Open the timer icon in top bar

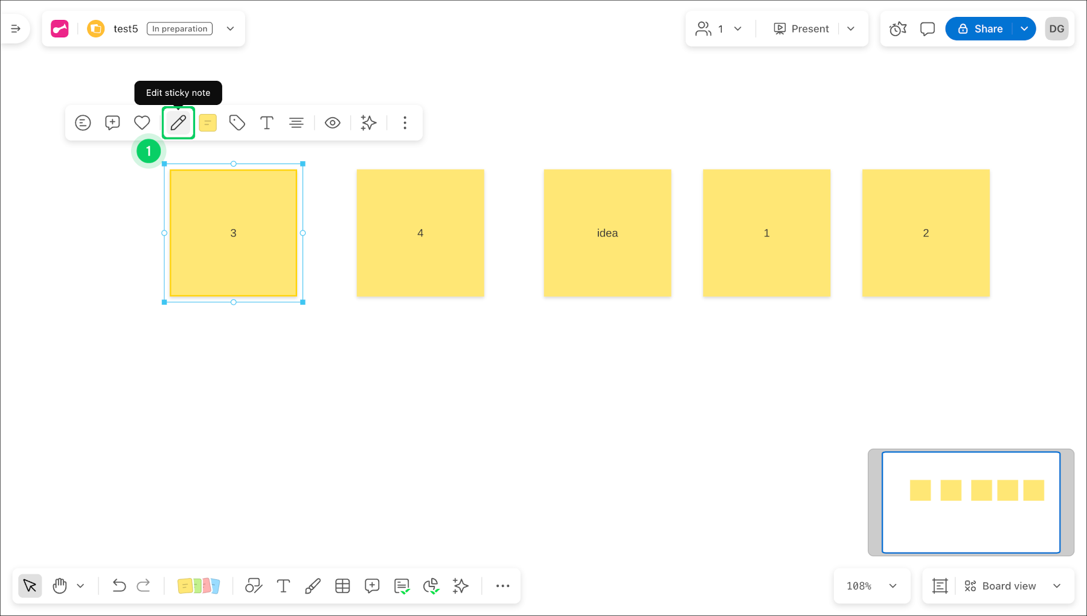click(x=898, y=29)
